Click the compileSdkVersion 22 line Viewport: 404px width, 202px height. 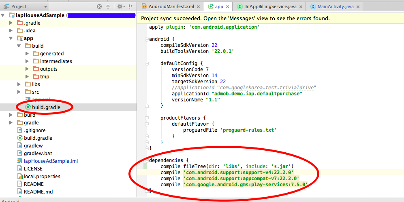pos(189,45)
